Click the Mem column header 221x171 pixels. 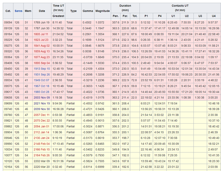tap(28, 11)
